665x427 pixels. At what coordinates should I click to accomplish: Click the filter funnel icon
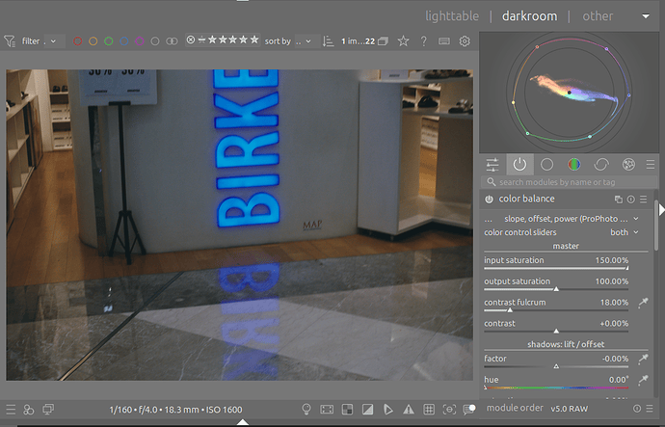(10, 41)
